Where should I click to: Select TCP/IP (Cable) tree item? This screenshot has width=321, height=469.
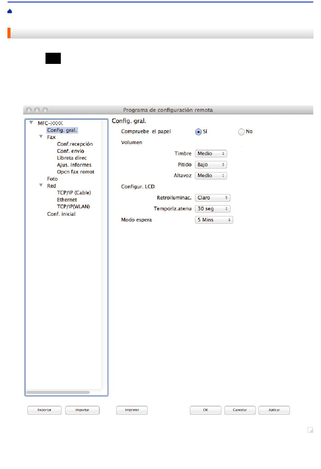click(x=74, y=193)
